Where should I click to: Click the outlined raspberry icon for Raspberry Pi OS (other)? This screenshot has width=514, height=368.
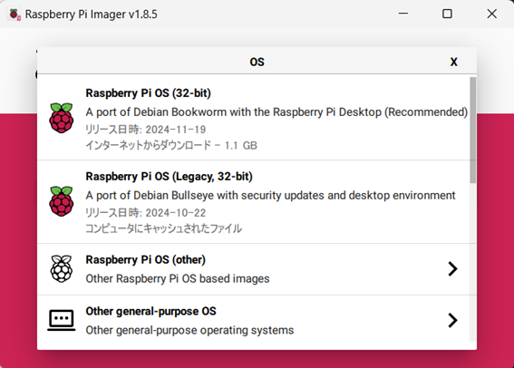coord(62,268)
